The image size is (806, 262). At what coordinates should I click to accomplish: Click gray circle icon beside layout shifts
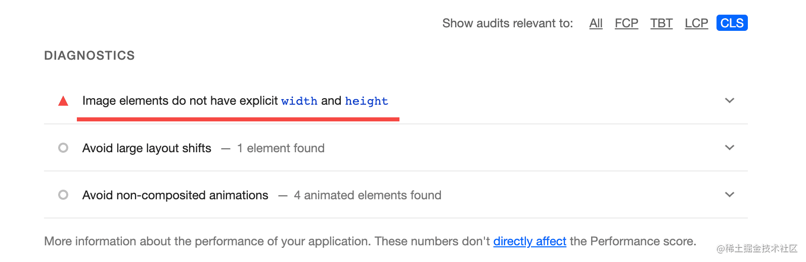(63, 148)
